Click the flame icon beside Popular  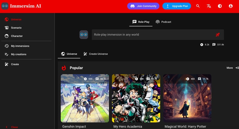[64, 68]
